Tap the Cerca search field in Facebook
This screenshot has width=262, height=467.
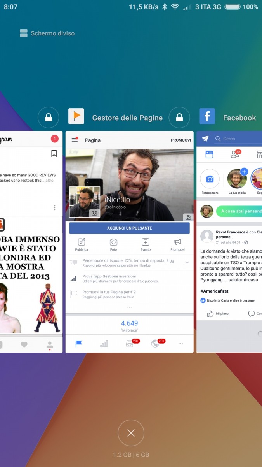pos(238,139)
